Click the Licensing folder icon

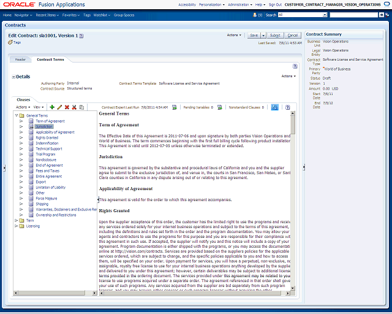(x=22, y=226)
